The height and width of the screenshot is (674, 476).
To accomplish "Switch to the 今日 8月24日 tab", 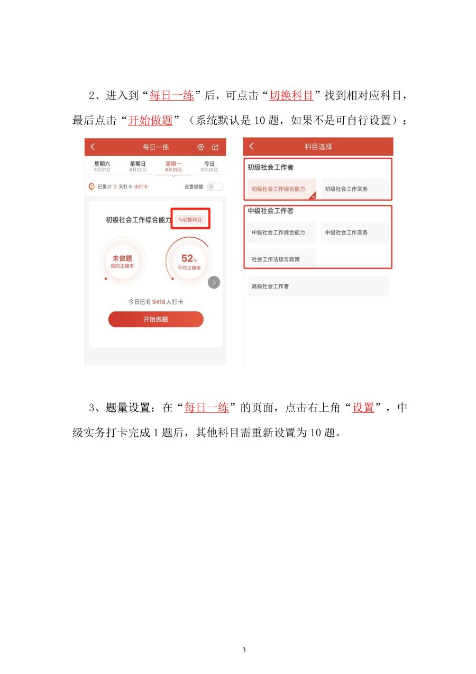I will pos(209,166).
